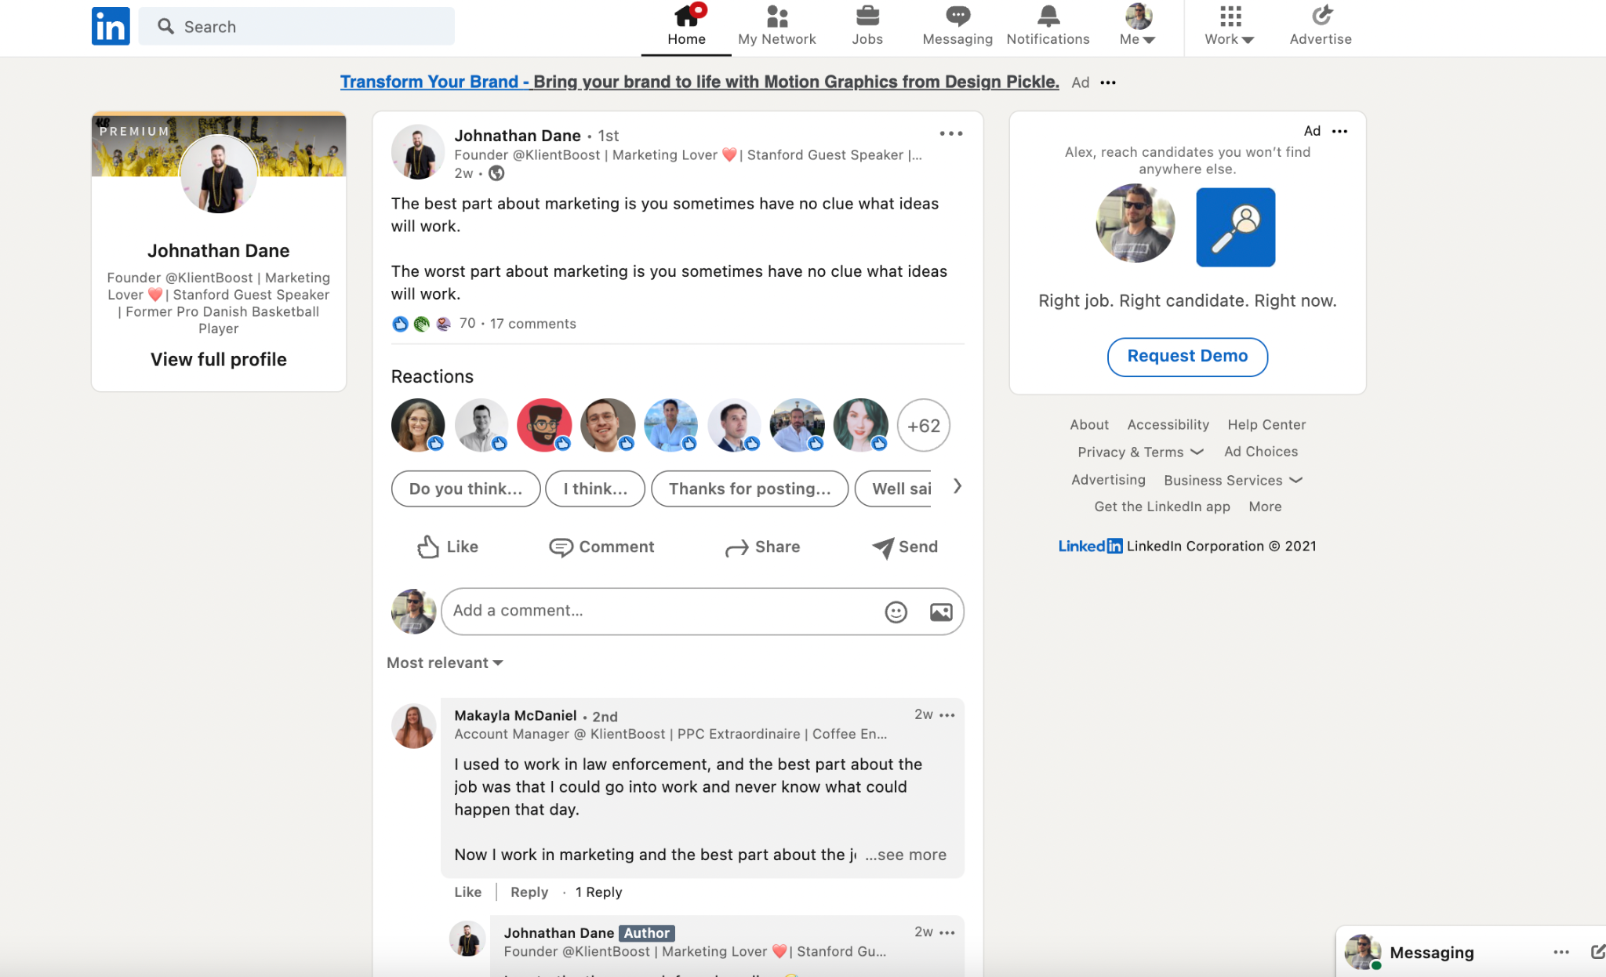Viewport: 1606px width, 977px height.
Task: Expand Most relevant sort dropdown
Action: tap(445, 663)
